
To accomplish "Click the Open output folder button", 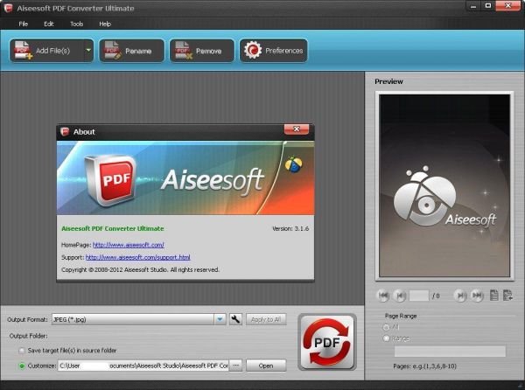I will pos(266,366).
